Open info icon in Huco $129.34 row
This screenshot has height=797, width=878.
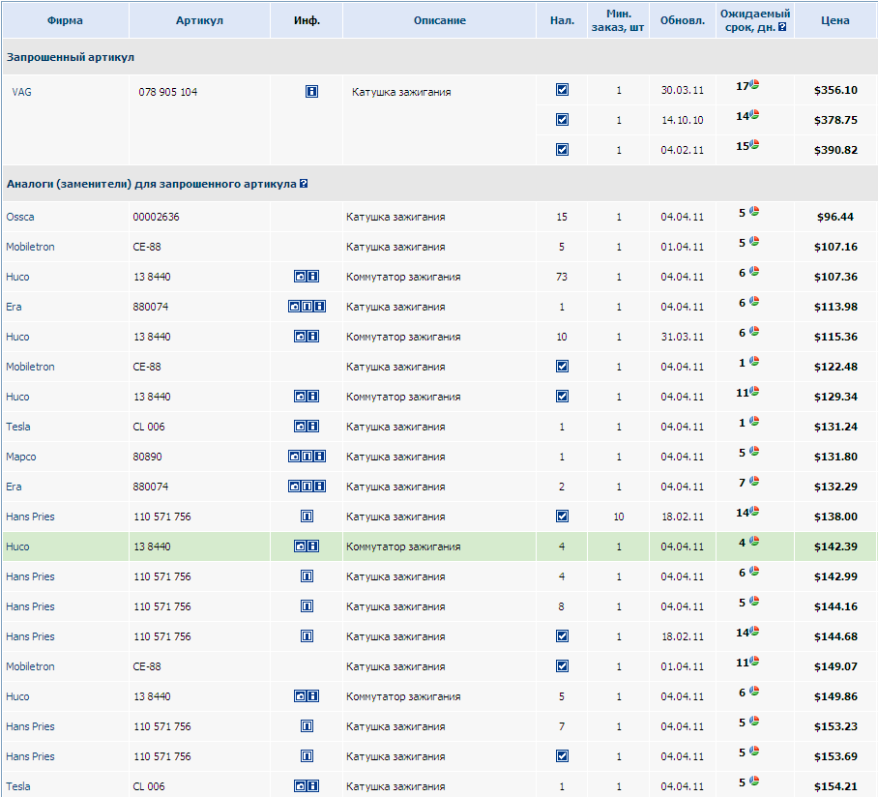(313, 396)
